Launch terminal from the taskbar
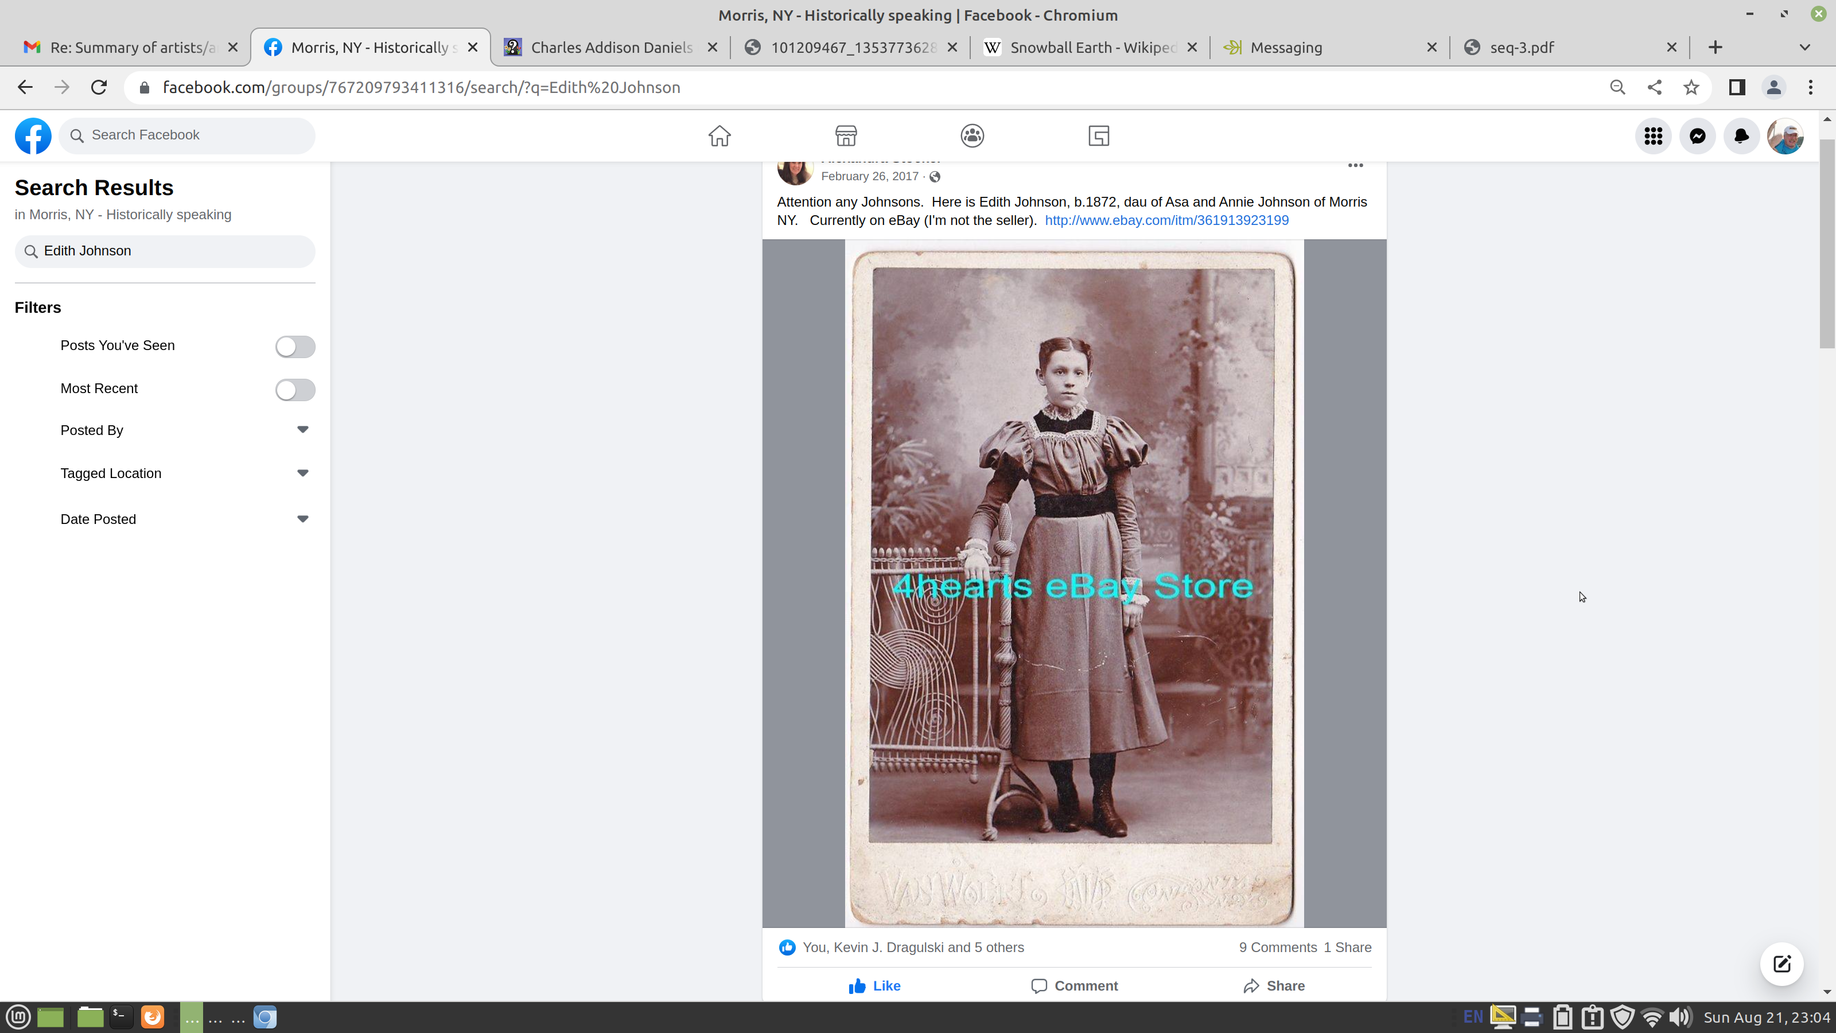The height and width of the screenshot is (1033, 1836). point(120,1016)
